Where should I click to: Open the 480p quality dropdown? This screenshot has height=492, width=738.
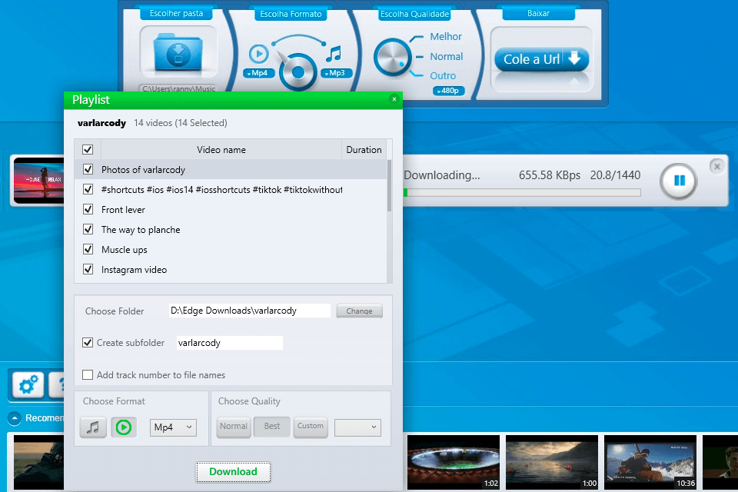tap(448, 91)
